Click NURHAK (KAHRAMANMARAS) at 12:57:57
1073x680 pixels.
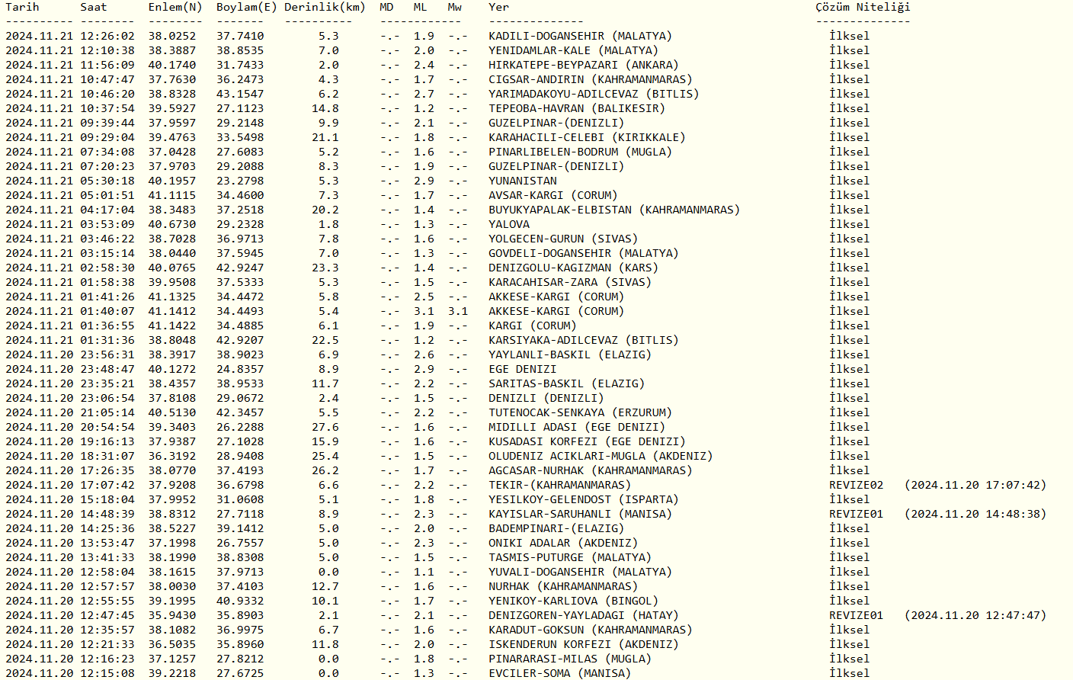pyautogui.click(x=562, y=586)
